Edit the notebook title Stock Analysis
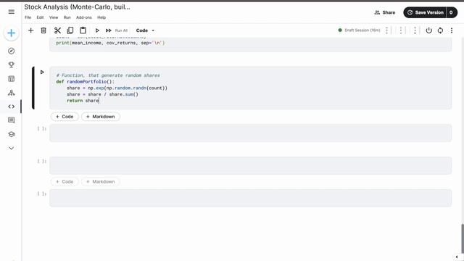The width and height of the screenshot is (464, 261). point(77,7)
